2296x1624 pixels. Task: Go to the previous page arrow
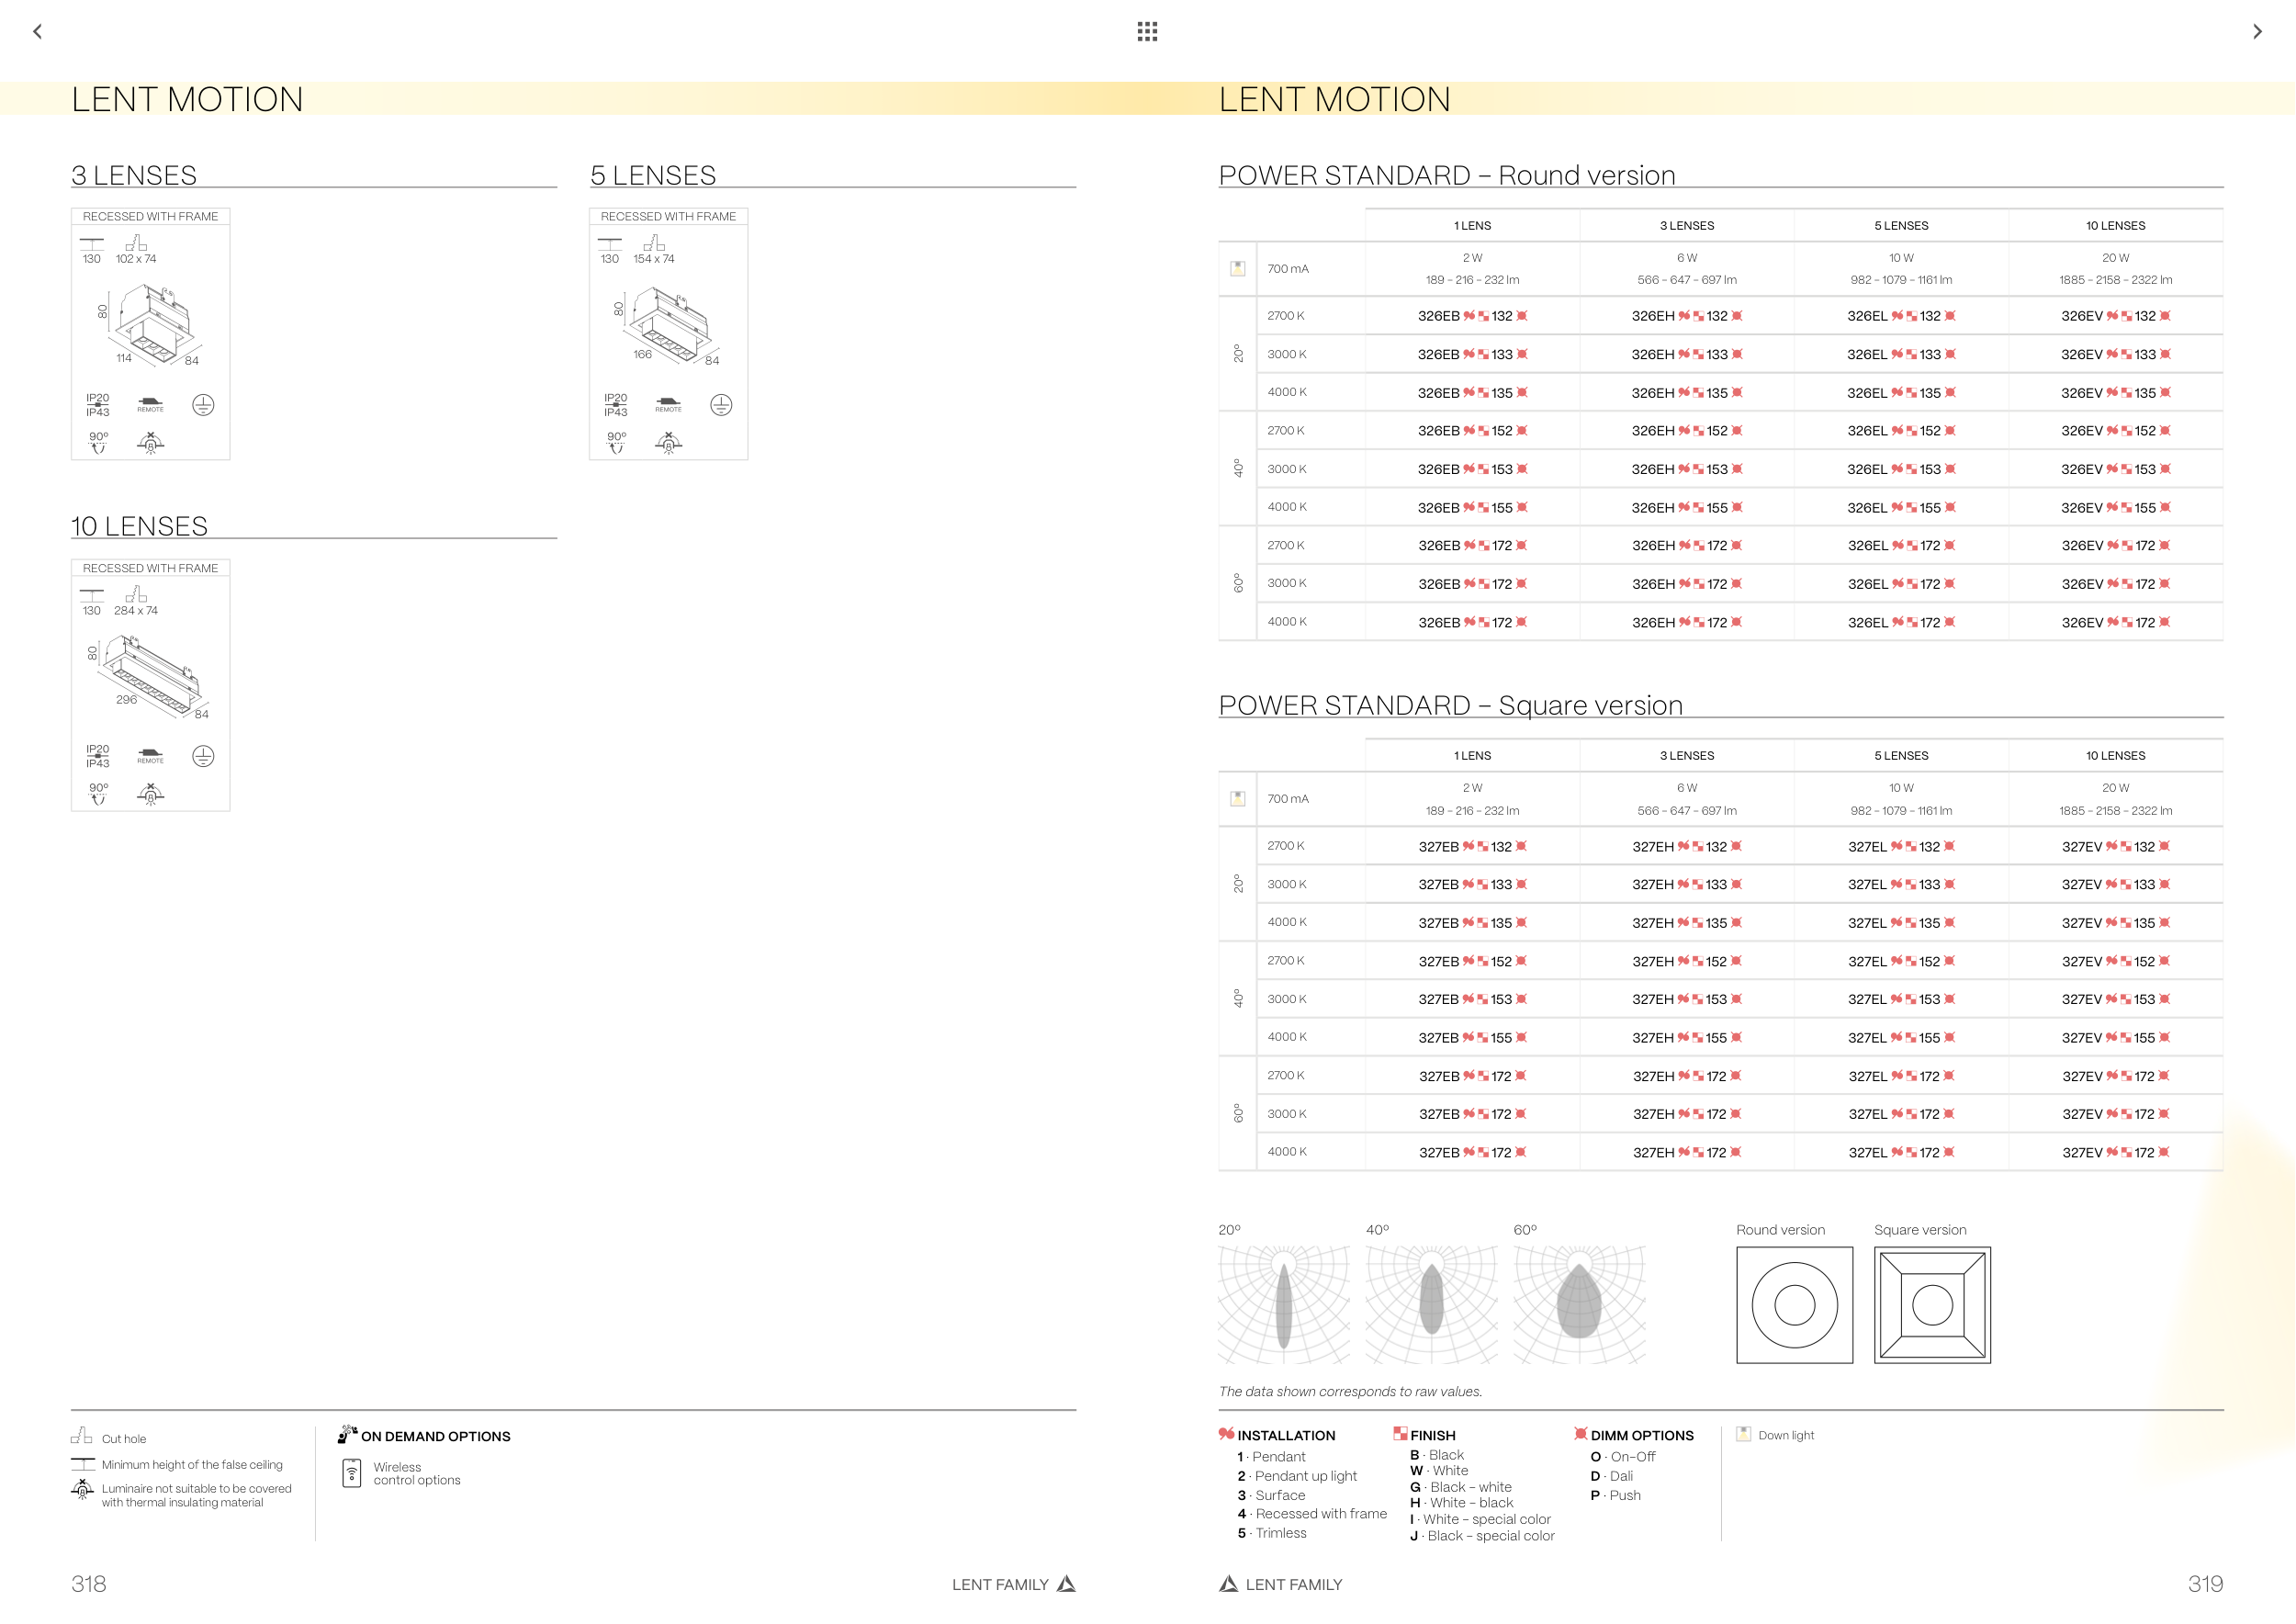38,32
